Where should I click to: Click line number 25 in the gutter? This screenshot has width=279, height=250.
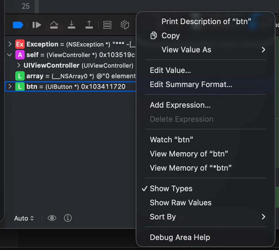pos(26,6)
